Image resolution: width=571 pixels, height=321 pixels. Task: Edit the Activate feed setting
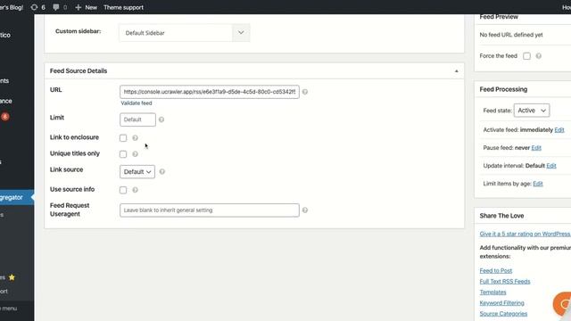[559, 129]
